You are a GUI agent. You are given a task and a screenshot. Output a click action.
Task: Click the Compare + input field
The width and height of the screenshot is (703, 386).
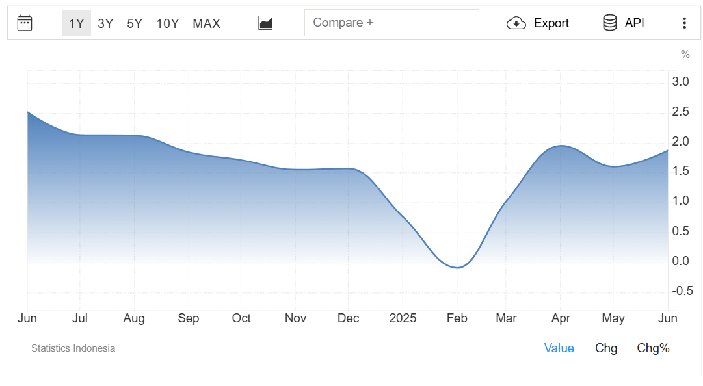point(391,23)
